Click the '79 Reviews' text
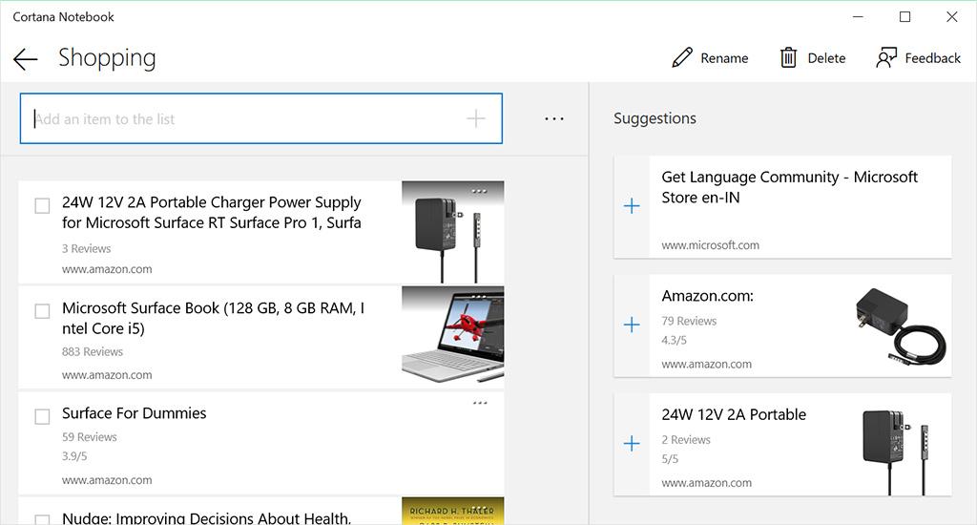977x525 pixels. click(689, 321)
